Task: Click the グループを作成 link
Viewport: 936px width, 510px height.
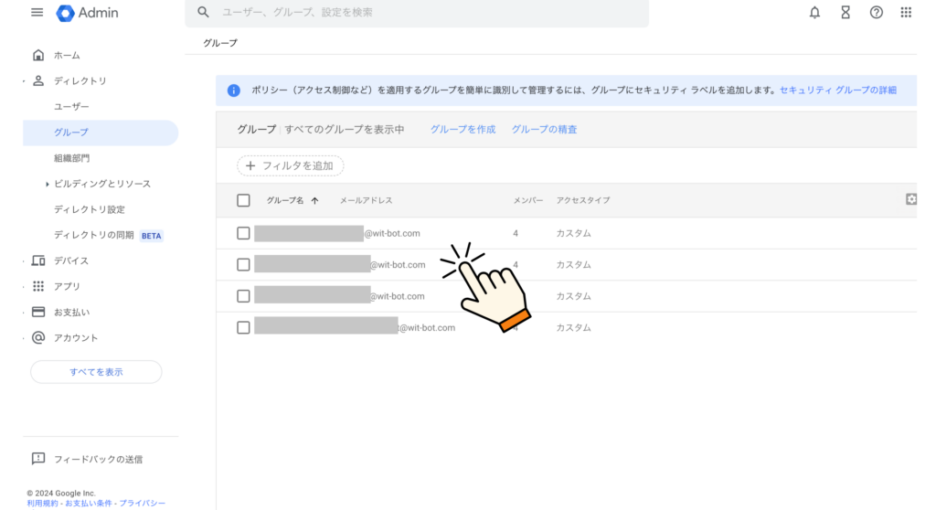Action: [x=463, y=130]
